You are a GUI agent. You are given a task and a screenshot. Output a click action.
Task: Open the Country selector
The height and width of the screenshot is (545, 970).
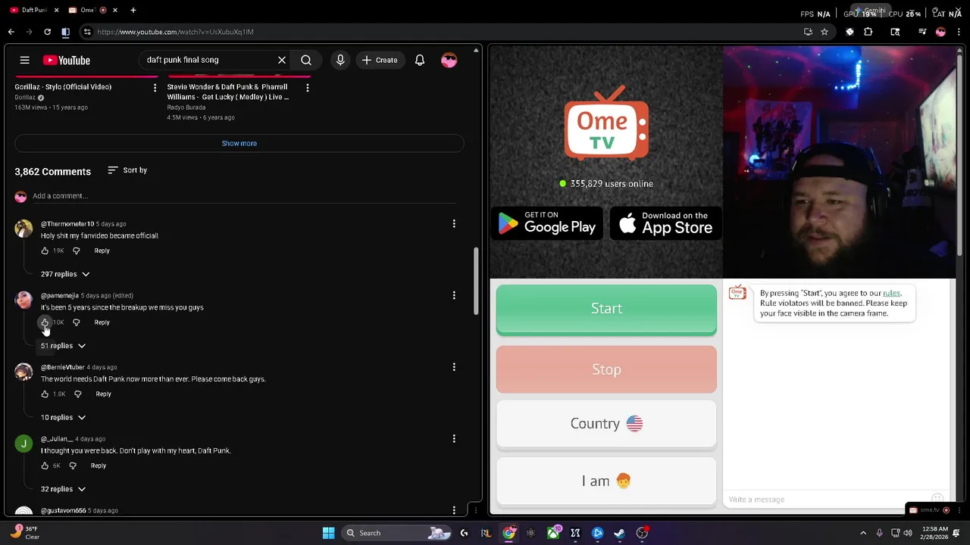click(x=606, y=424)
